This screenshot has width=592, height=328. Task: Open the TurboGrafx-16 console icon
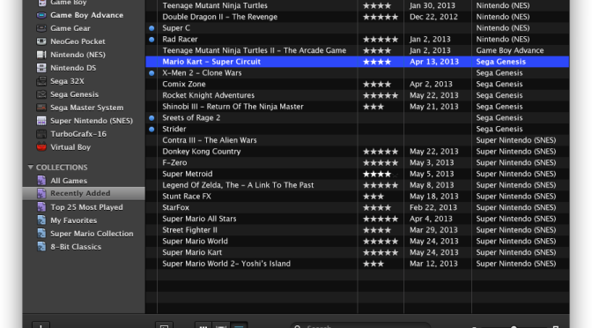(x=41, y=134)
